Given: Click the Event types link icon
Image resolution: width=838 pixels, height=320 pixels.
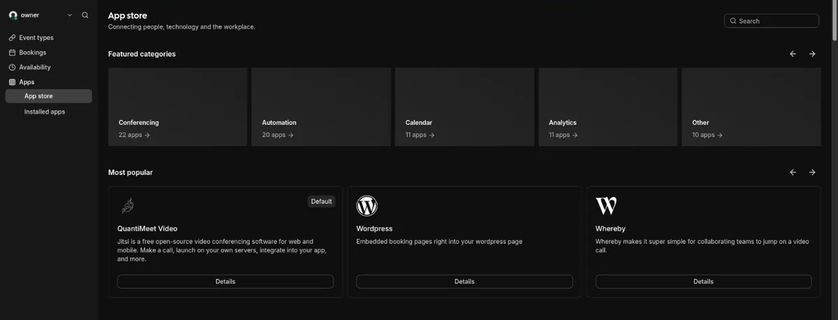Looking at the screenshot, I should click(12, 38).
